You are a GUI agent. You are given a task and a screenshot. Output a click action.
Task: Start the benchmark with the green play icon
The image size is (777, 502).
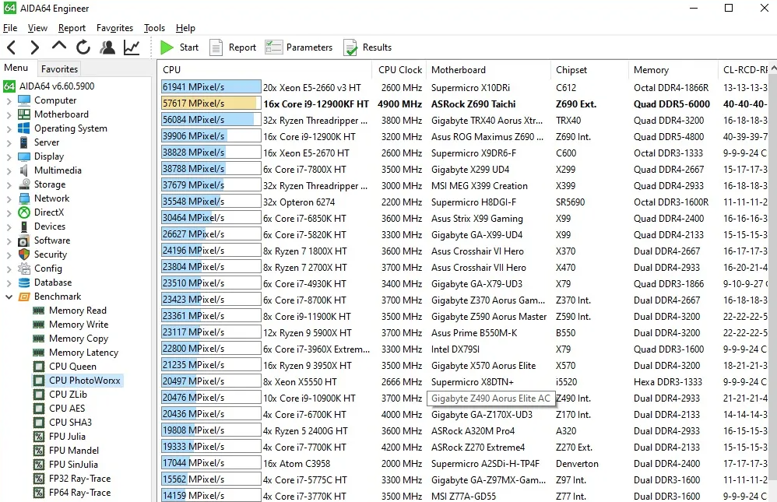167,47
